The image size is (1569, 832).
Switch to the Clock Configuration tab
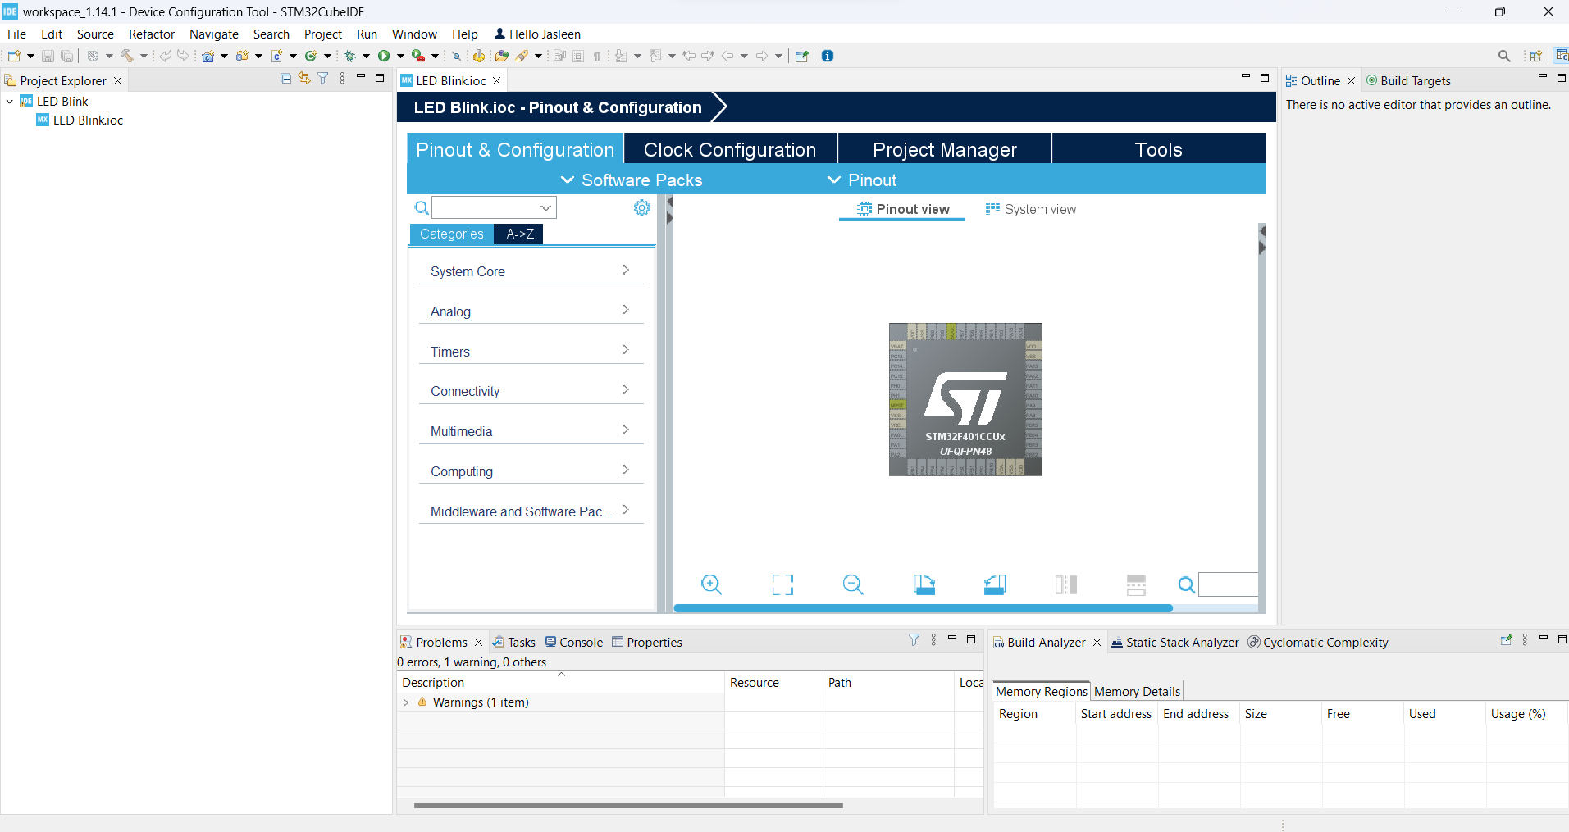point(729,148)
